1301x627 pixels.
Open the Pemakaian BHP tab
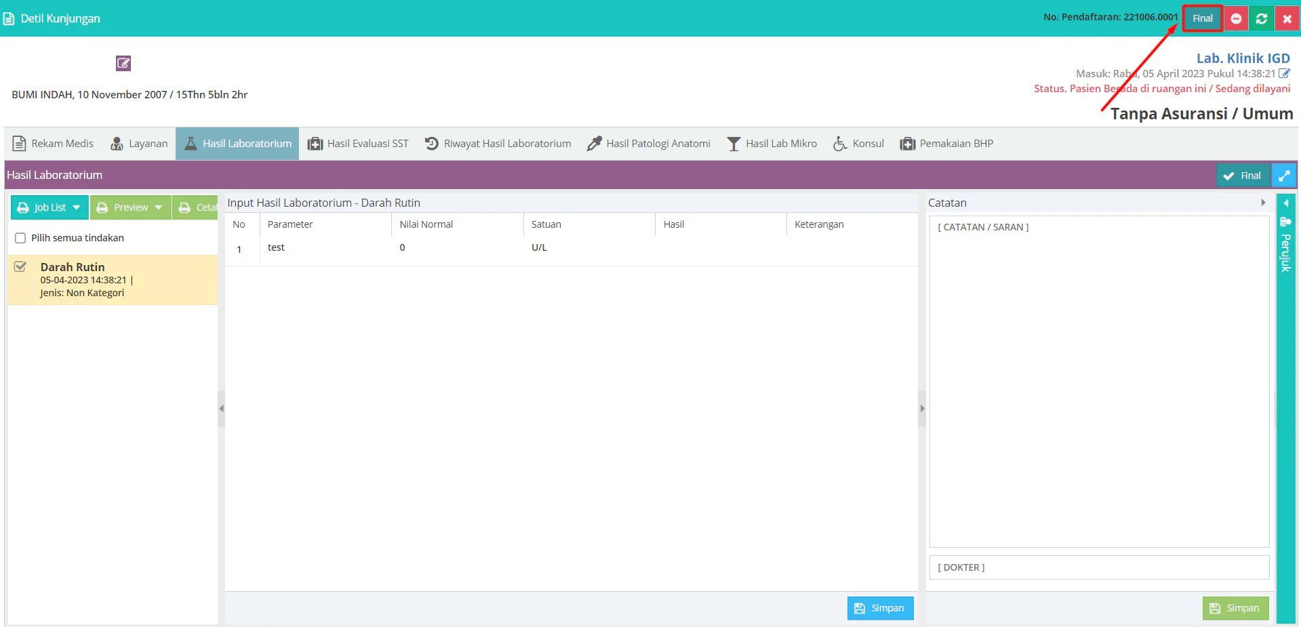point(946,144)
